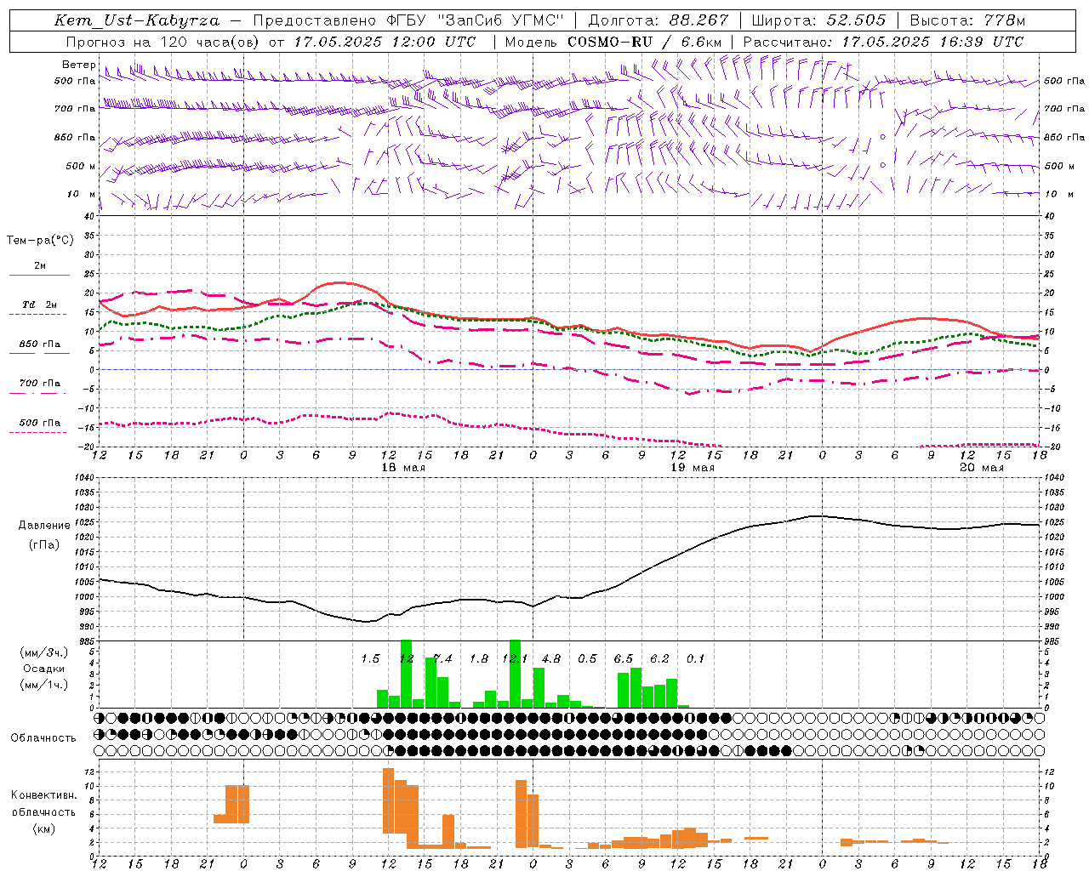Select the latitude value Широта: 52.505
The height and width of the screenshot is (871, 1089).
click(818, 20)
